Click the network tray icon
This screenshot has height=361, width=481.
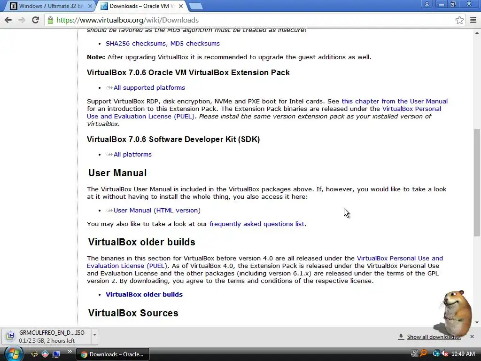point(435,353)
